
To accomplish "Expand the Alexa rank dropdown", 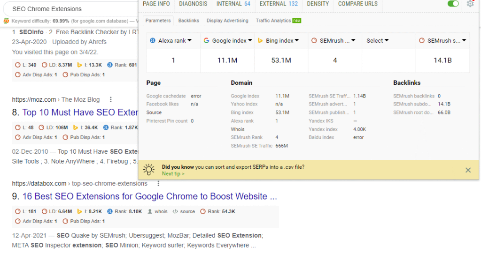I will (x=190, y=41).
